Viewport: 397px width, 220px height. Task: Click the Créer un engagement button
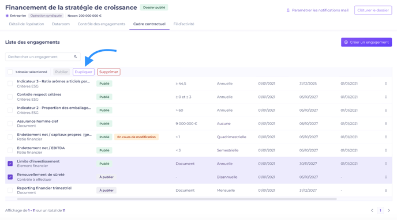point(366,42)
